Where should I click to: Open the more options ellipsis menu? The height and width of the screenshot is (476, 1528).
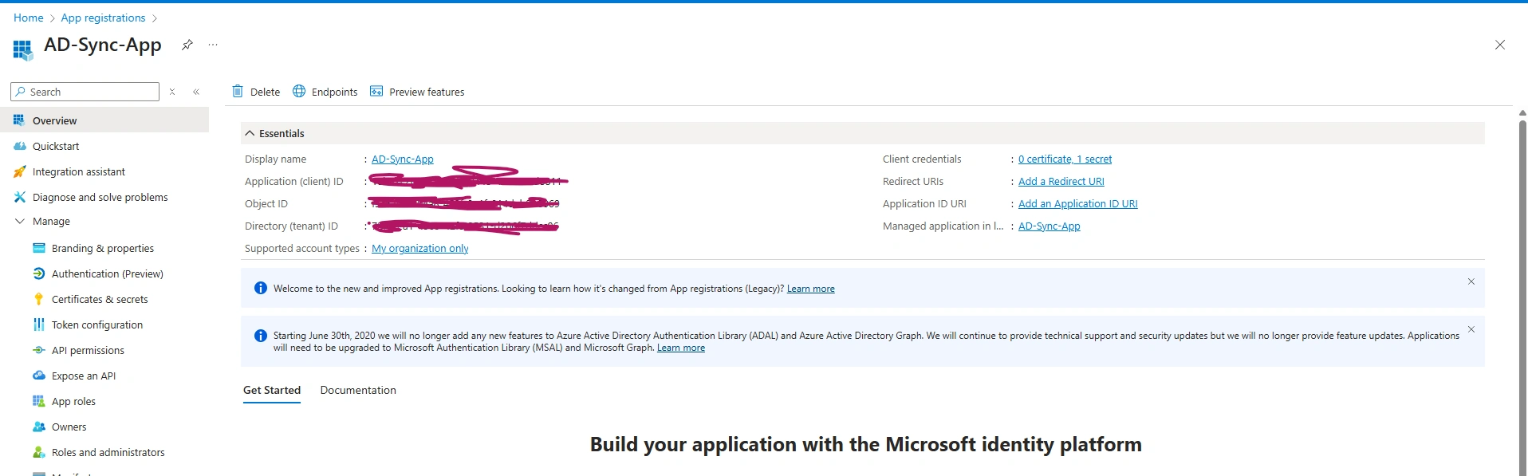click(213, 45)
